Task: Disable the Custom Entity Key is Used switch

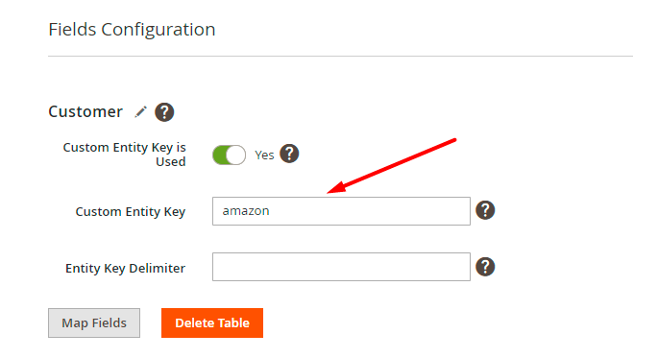Action: (230, 155)
